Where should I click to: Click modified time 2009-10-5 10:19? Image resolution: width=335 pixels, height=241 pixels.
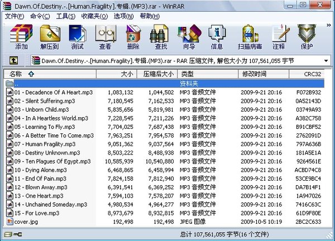(x=261, y=222)
